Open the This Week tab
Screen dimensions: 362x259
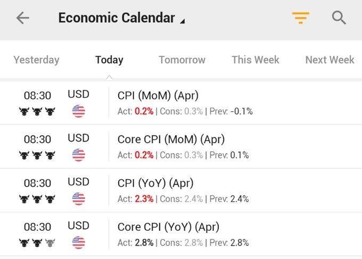[x=256, y=60]
